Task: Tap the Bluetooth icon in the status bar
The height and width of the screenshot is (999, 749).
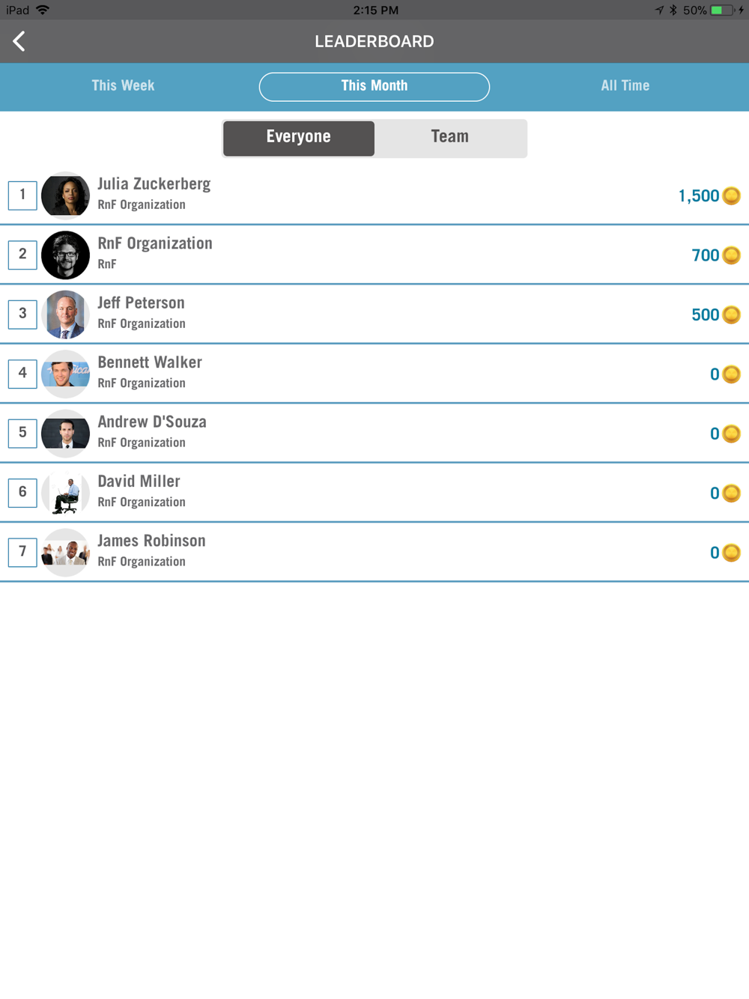Action: (x=673, y=10)
